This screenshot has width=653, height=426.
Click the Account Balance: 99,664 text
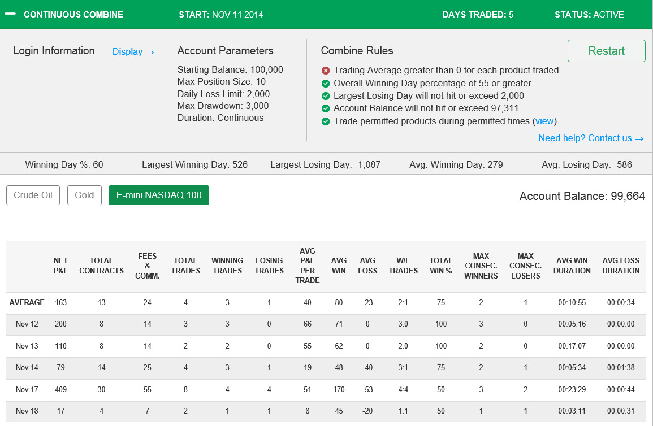click(582, 196)
